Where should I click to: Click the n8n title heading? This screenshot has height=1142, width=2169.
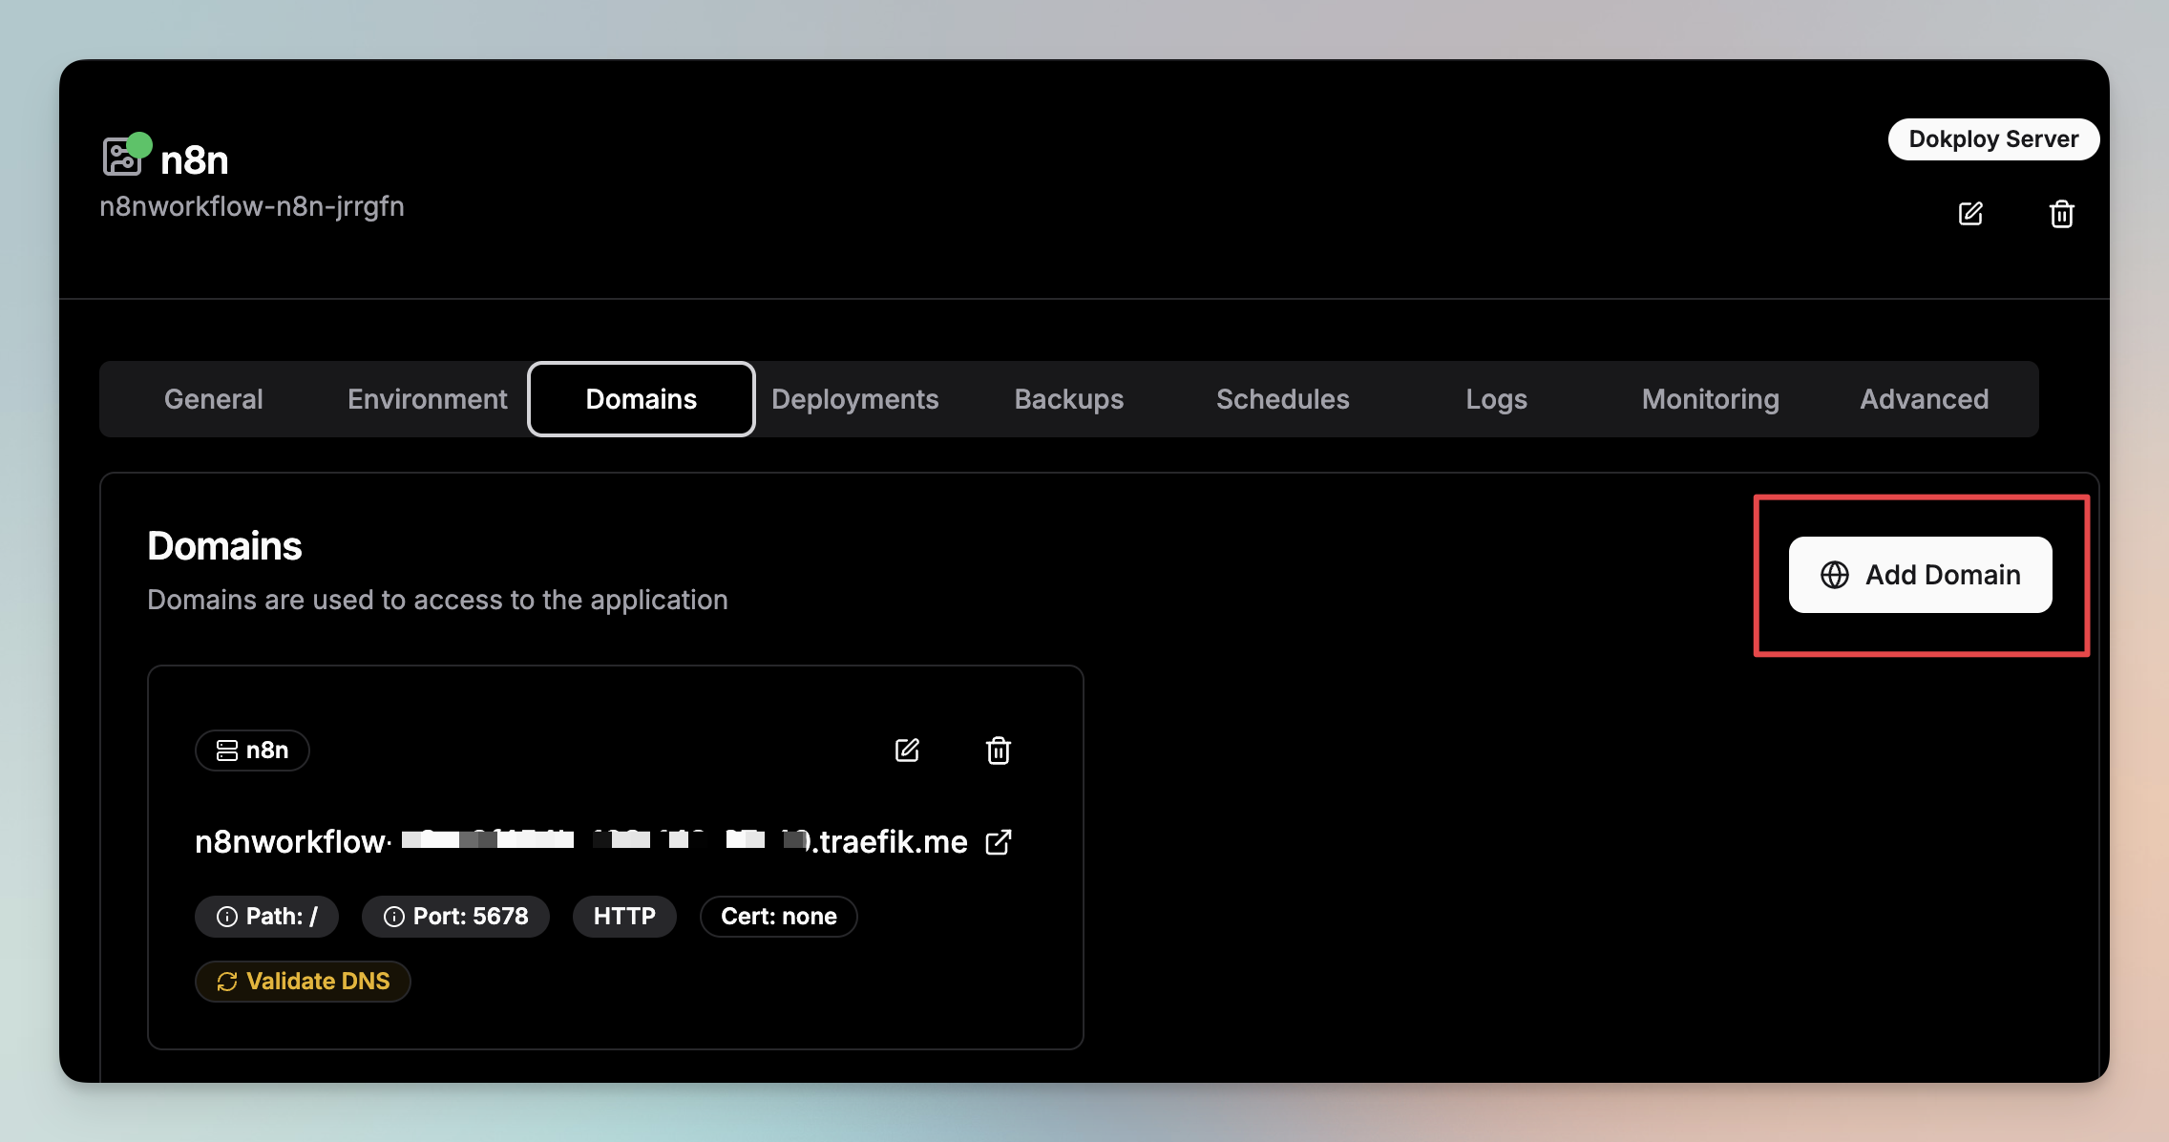(195, 160)
